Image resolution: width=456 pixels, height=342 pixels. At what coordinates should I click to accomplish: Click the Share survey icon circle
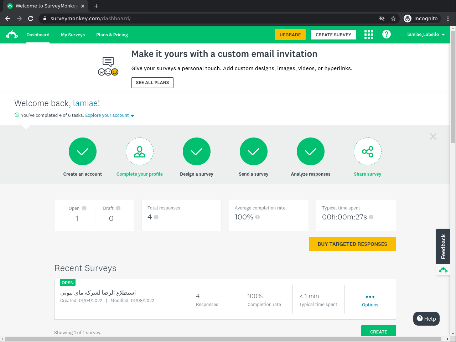click(368, 151)
